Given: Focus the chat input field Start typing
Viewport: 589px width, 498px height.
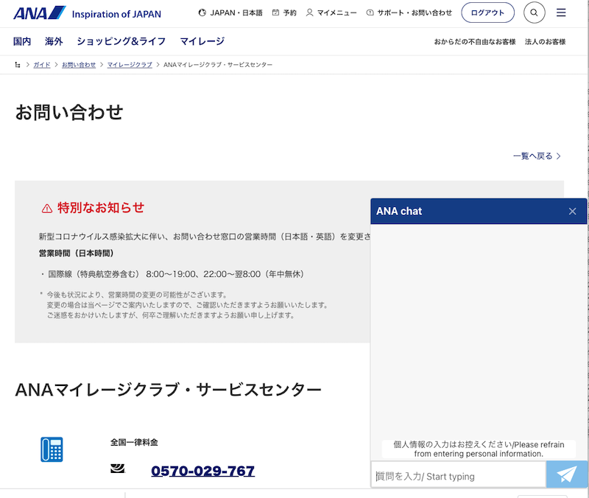Looking at the screenshot, I should 458,476.
